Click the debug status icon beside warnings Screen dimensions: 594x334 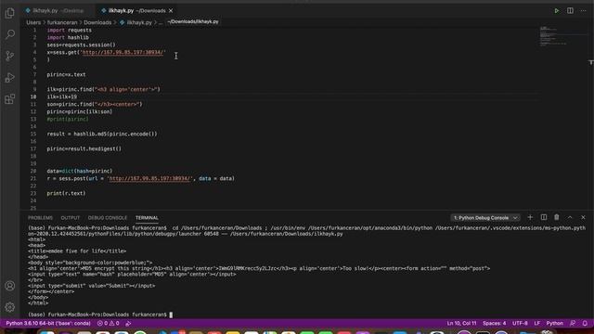coord(128,323)
